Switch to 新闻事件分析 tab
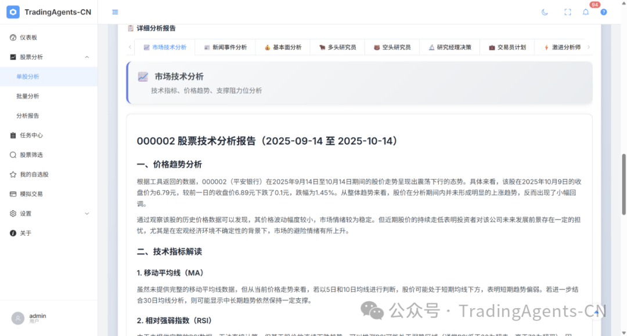Screen dimensions: 627x336 click(225, 48)
